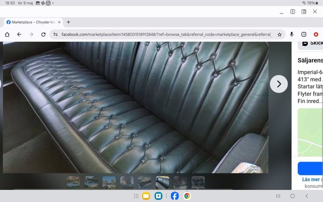The image size is (323, 202).
Task: Click the description line starting Imperial-6
Action: 310,72
